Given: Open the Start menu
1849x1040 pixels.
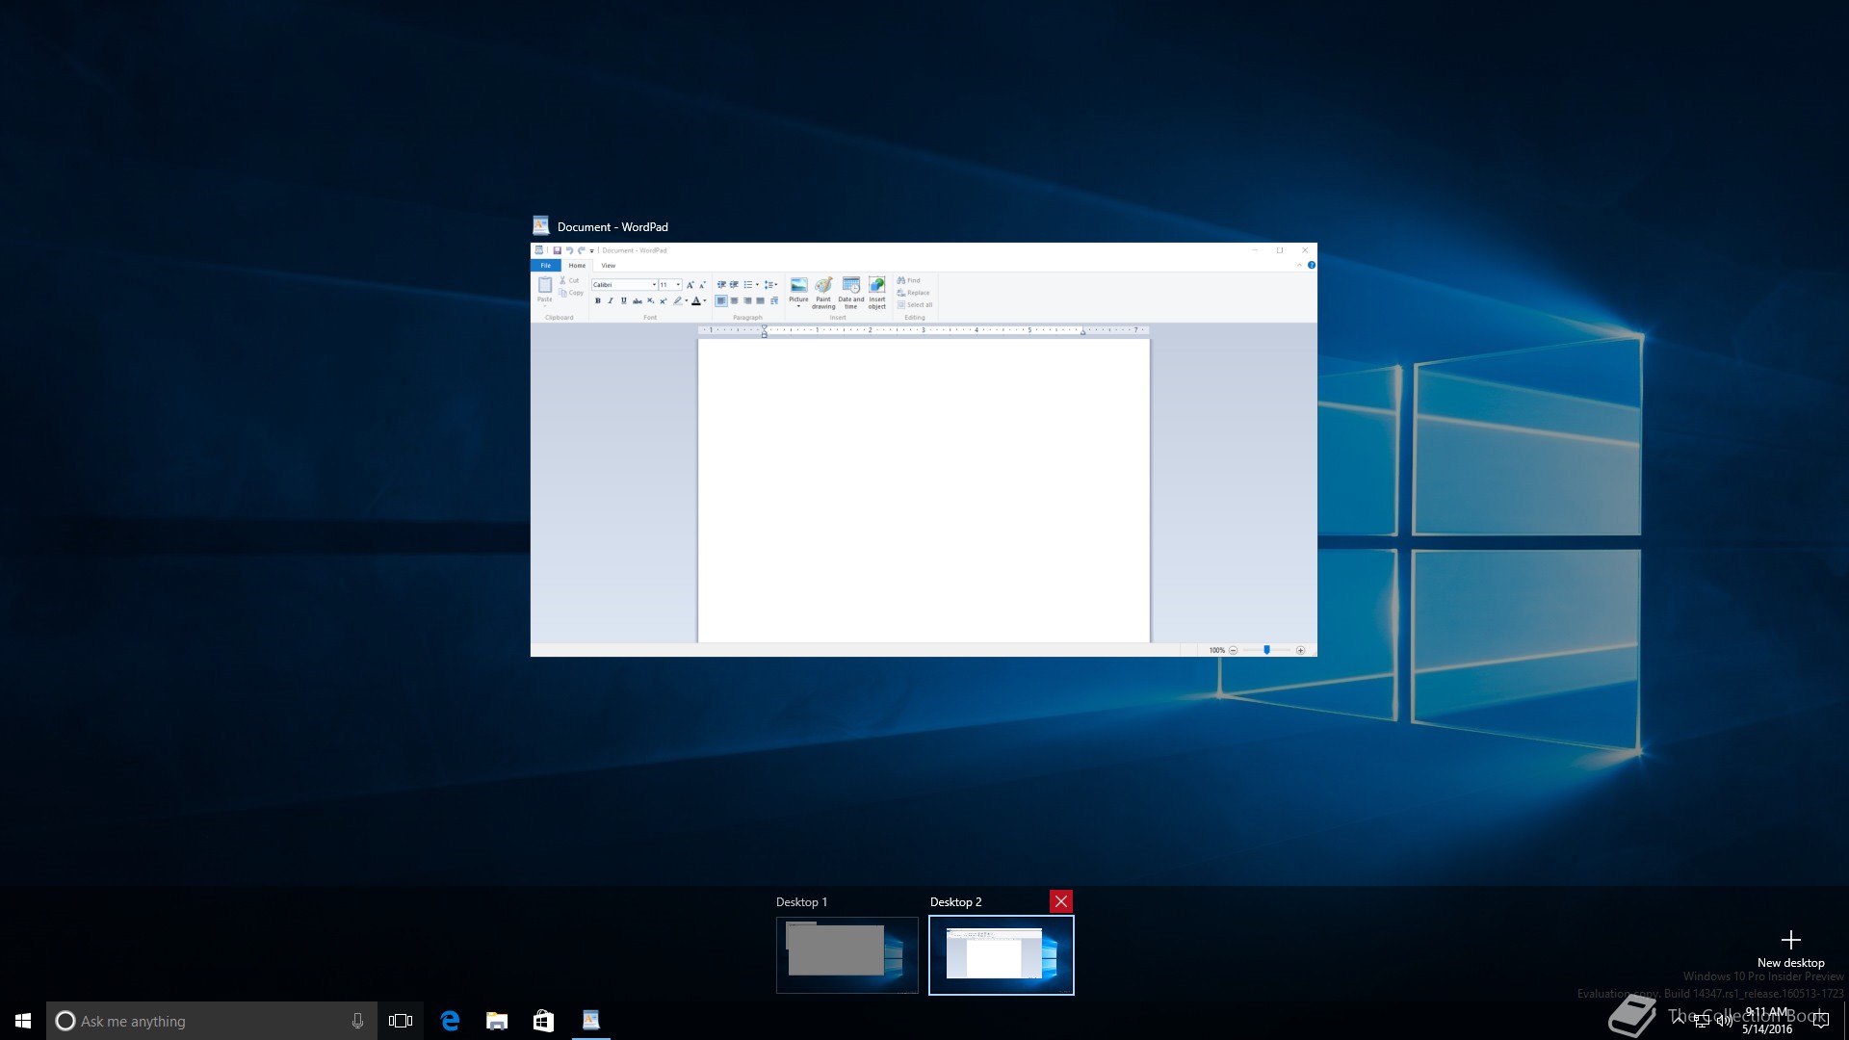Looking at the screenshot, I should click(23, 1021).
